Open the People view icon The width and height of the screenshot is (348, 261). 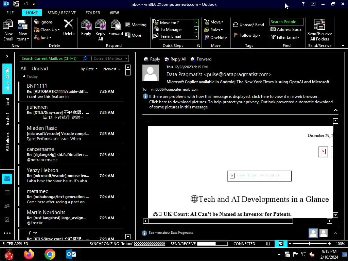click(7, 206)
